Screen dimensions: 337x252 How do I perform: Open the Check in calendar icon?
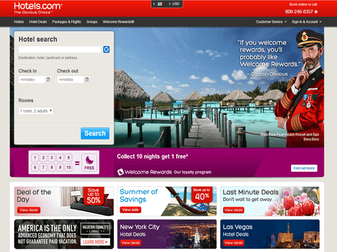click(49, 79)
